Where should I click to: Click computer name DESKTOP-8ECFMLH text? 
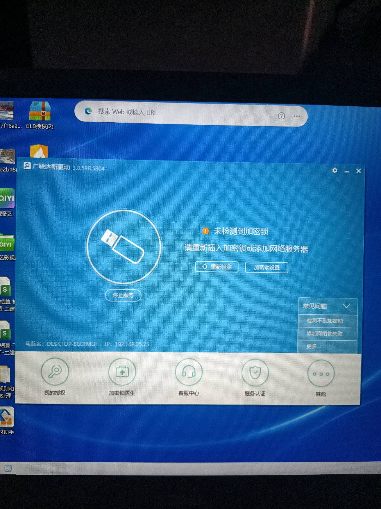pos(72,344)
